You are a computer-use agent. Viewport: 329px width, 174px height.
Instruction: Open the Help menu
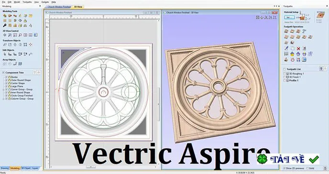point(54,2)
